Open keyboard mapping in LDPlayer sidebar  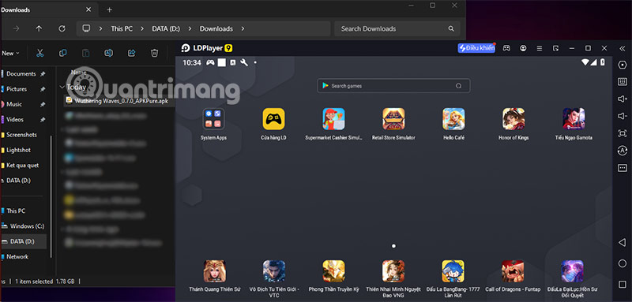(x=623, y=82)
